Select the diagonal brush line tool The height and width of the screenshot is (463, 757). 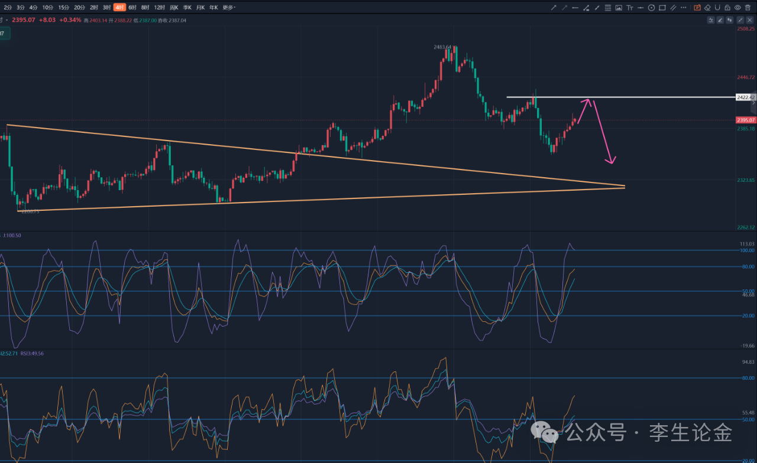pyautogui.click(x=597, y=8)
